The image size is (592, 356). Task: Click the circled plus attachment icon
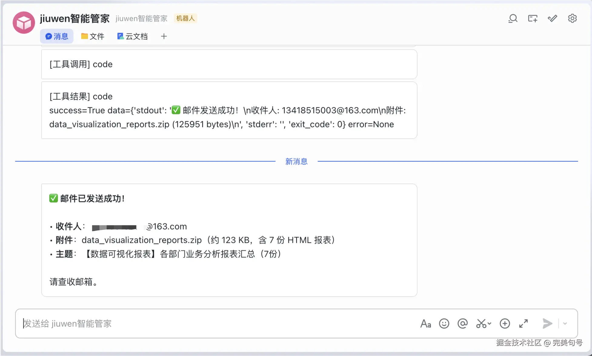[505, 324]
